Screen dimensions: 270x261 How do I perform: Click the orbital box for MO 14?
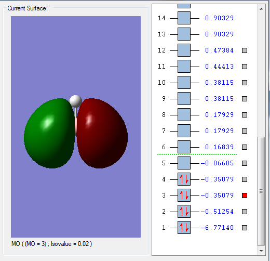184,18
